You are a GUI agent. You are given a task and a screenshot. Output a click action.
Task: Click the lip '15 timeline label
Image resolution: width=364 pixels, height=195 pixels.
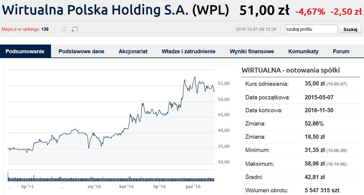click(x=28, y=187)
